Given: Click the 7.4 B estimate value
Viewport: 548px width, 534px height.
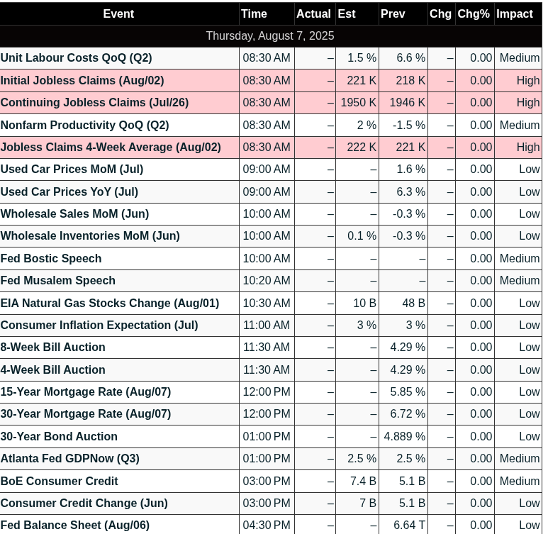Looking at the screenshot, I should (x=364, y=481).
